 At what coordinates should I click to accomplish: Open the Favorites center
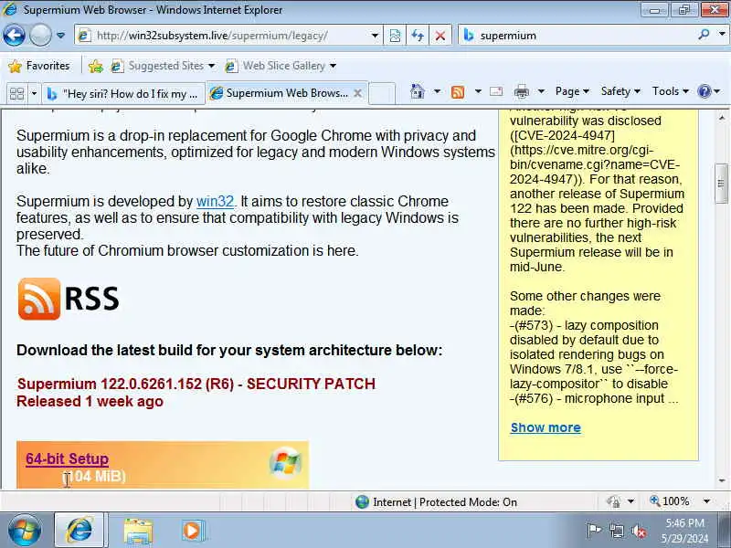click(39, 66)
